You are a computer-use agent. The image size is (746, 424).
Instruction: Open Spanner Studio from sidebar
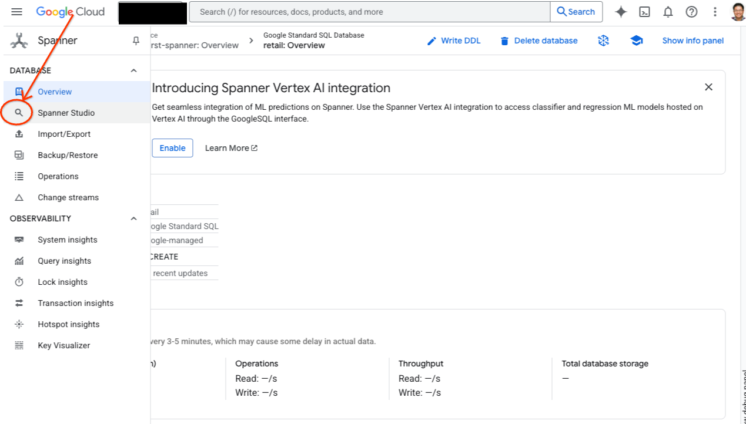pos(66,113)
